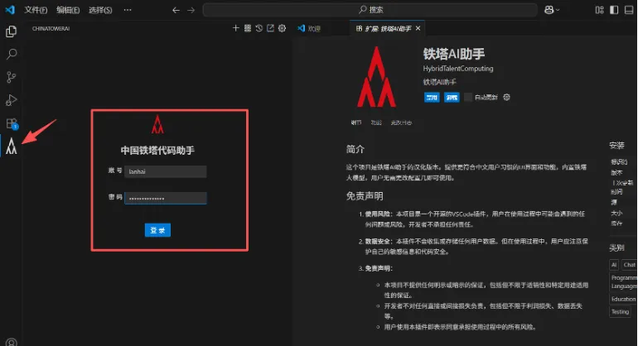Open the Accounts icon at activity bar bottom
Viewport: 638px width, 346px height.
pos(12,343)
